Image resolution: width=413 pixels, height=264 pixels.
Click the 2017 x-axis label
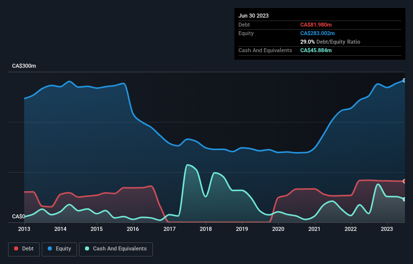click(x=170, y=229)
